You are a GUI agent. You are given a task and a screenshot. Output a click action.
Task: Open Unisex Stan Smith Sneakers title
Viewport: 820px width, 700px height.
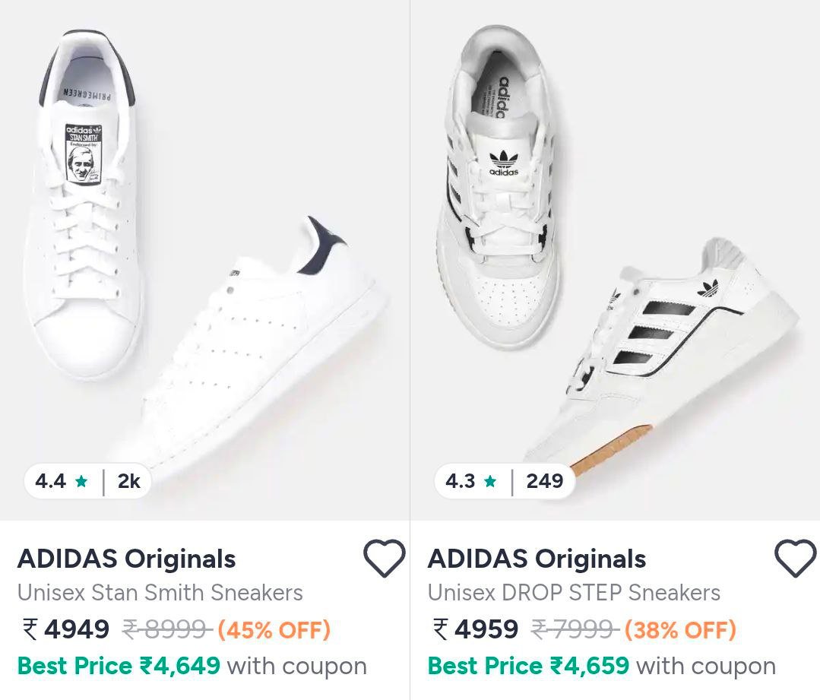point(160,593)
